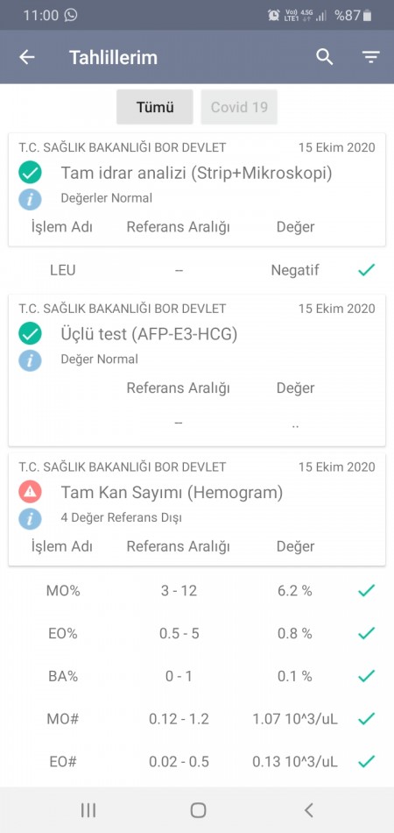394x833 pixels.
Task: Open search with the magnifier icon
Action: click(x=325, y=57)
